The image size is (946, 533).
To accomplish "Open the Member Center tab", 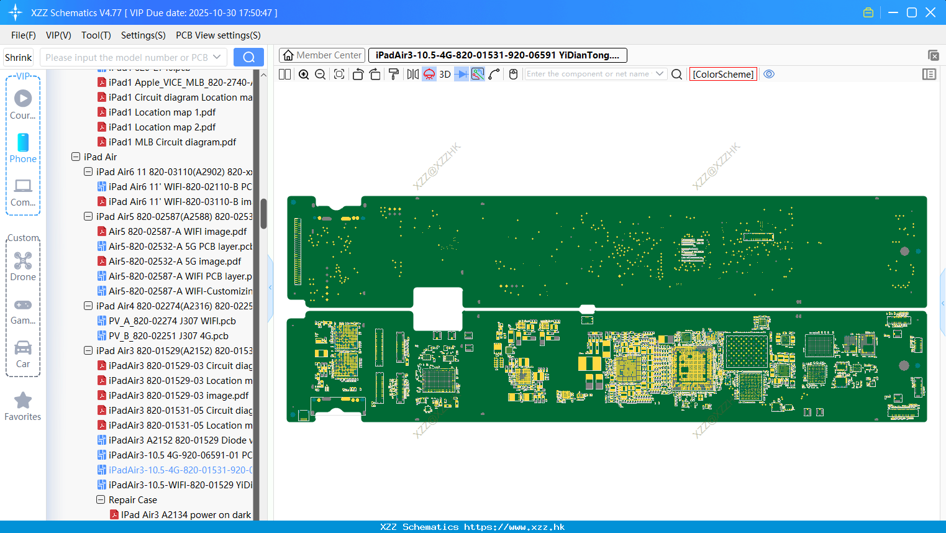I will (322, 55).
